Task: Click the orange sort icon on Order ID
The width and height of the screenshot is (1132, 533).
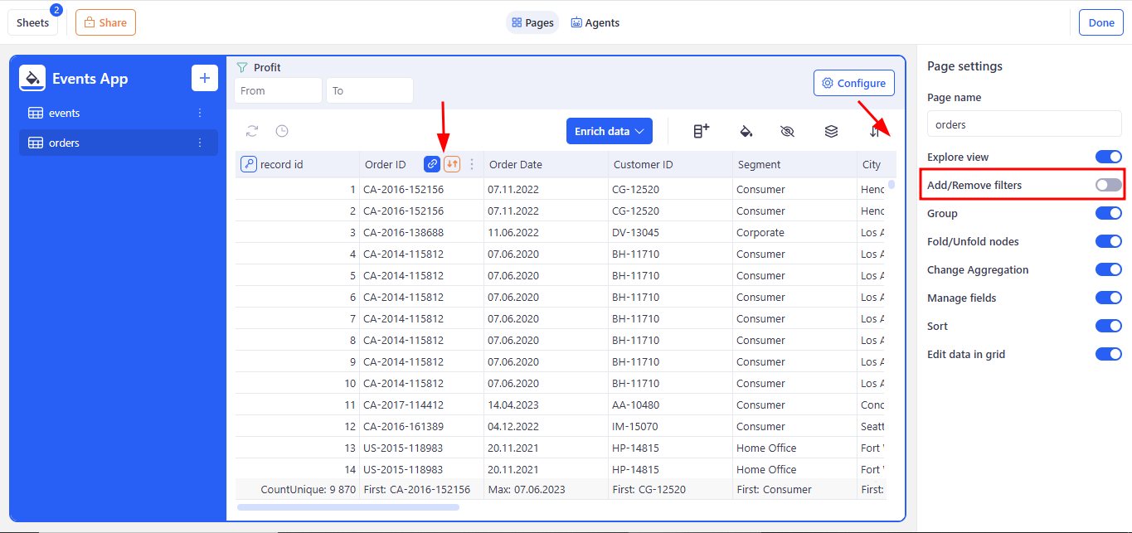Action: point(452,164)
